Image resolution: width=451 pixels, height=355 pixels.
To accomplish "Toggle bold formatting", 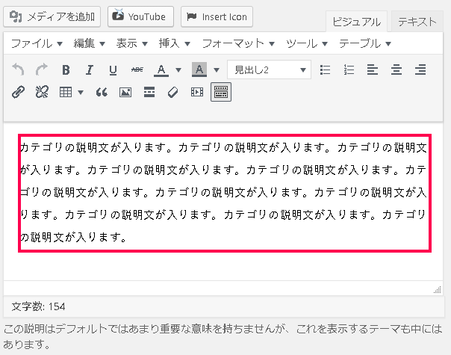I will (x=66, y=70).
